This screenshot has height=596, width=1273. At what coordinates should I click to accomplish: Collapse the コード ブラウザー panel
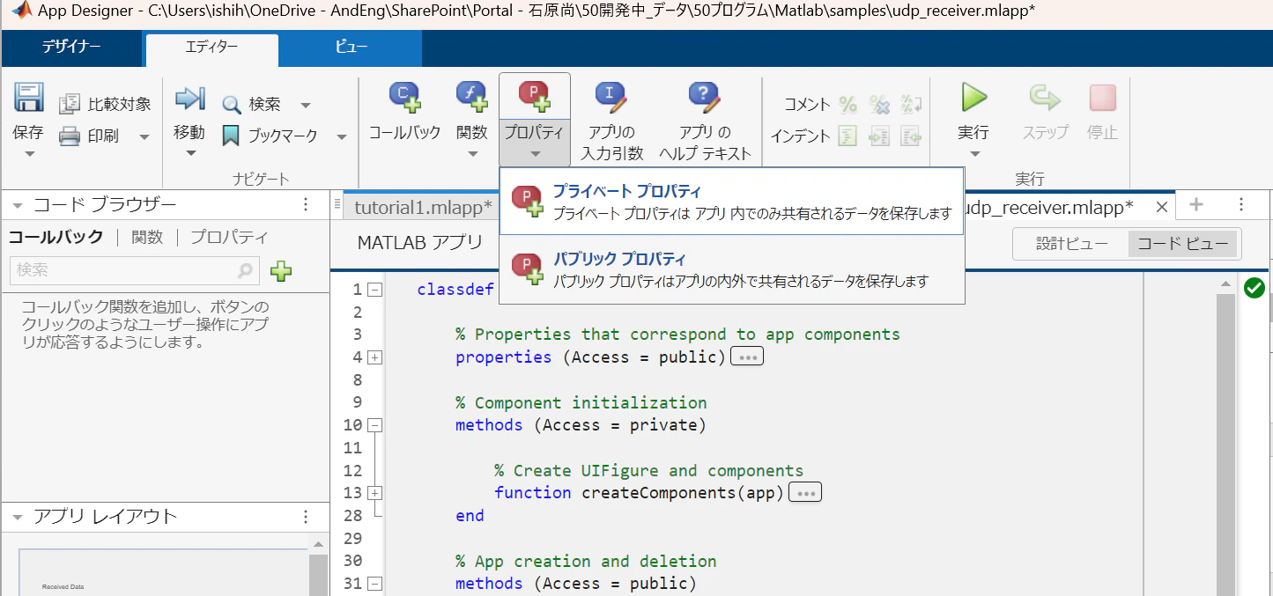(18, 205)
